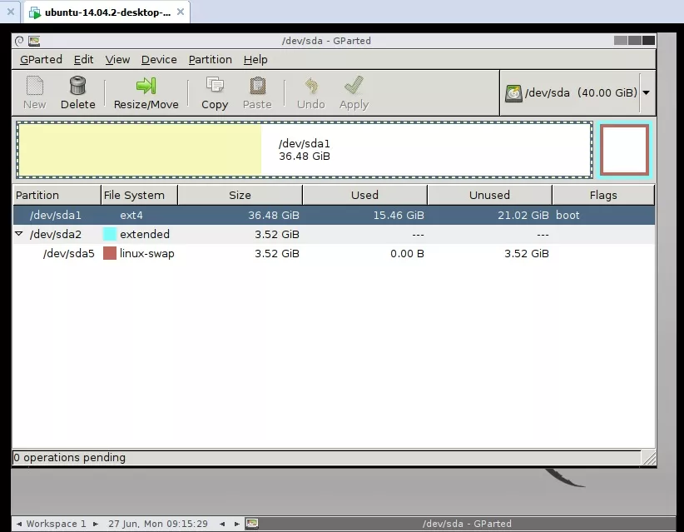Click previous window arrow in taskbar
The image size is (684, 532).
point(222,524)
